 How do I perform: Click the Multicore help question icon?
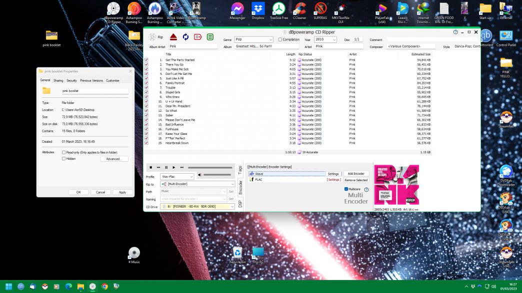click(366, 190)
